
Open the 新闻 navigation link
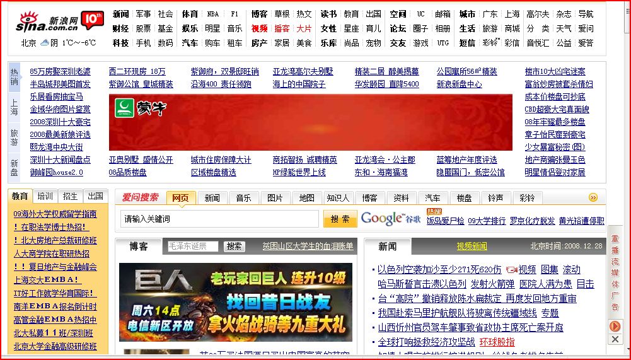(x=120, y=14)
